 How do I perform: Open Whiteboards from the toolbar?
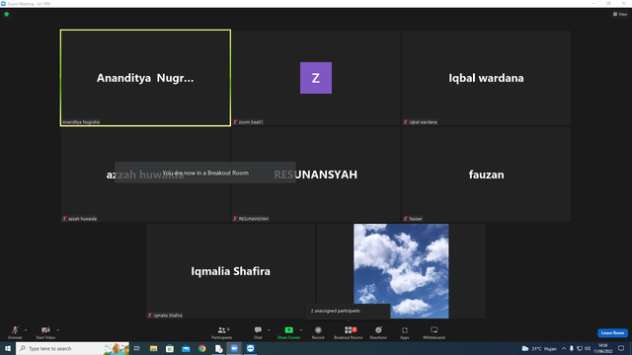pos(434,332)
